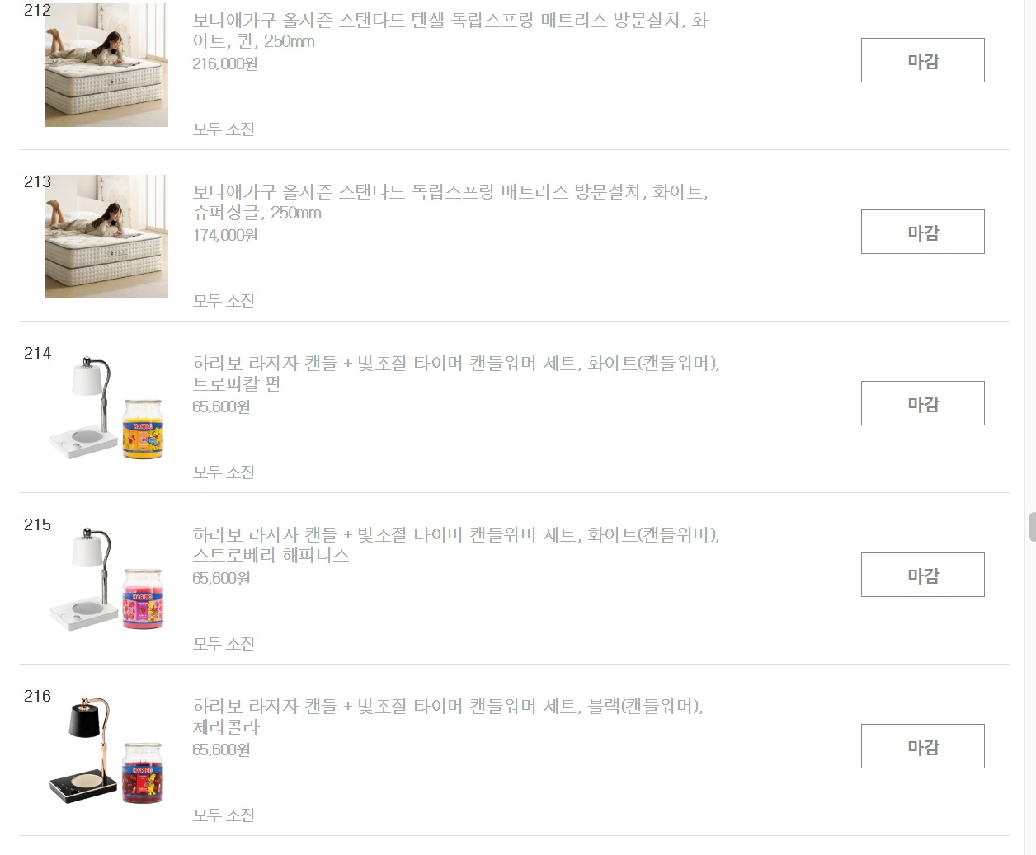Click the 마감 button for item 216
Screen dimensions: 1036x855
(x=922, y=746)
